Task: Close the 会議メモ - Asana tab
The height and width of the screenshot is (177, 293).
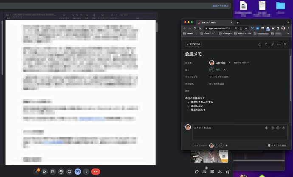Action: point(231,23)
